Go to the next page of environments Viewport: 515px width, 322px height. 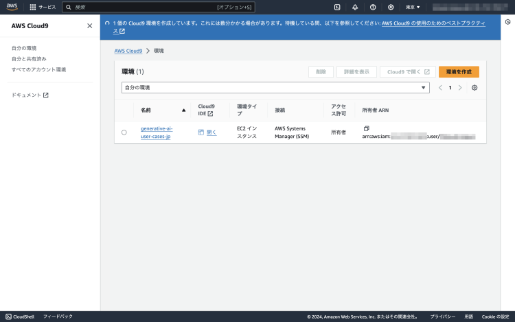click(x=460, y=88)
